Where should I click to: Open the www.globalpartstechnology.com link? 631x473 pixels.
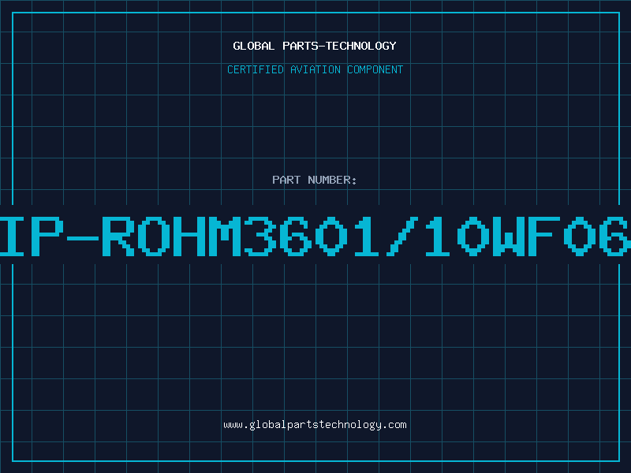(x=315, y=425)
